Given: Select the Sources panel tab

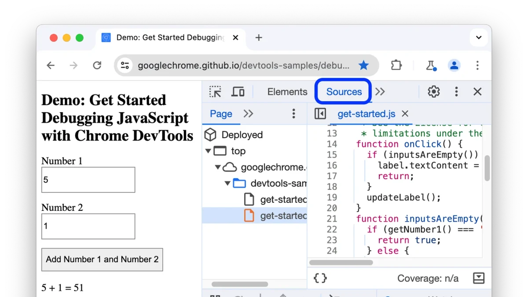Looking at the screenshot, I should pyautogui.click(x=344, y=92).
